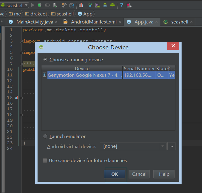Click the package statement on line 1
This screenshot has height=193, width=202.
[x=64, y=30]
